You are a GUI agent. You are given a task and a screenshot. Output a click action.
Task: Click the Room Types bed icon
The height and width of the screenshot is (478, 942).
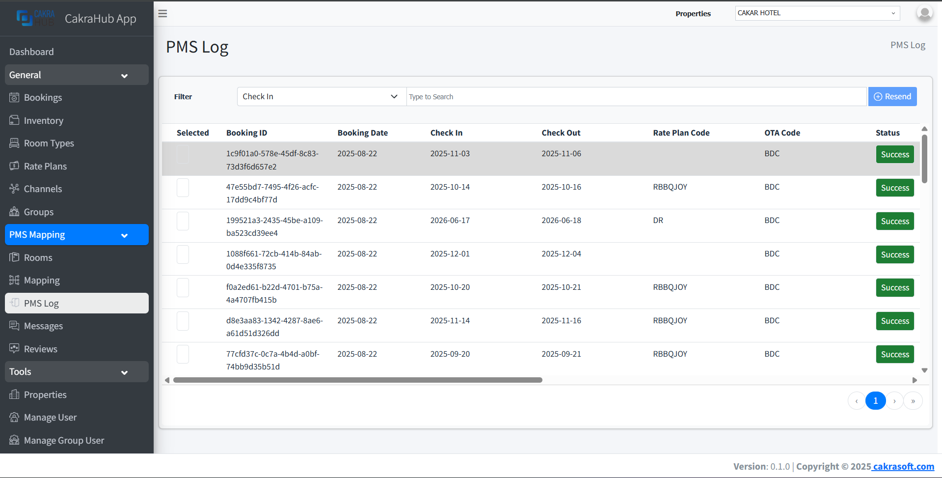14,143
